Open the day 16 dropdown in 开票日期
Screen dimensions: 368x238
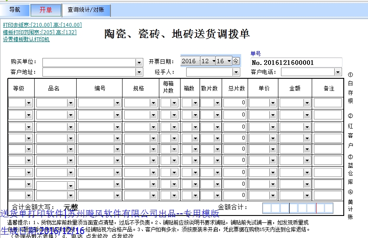[224, 61]
